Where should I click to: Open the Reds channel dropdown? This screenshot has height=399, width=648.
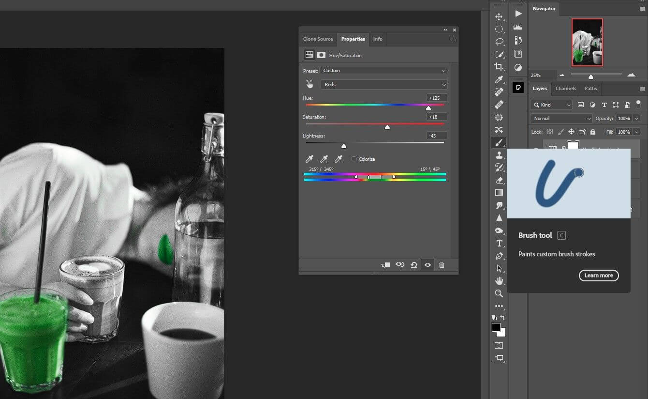(x=383, y=84)
